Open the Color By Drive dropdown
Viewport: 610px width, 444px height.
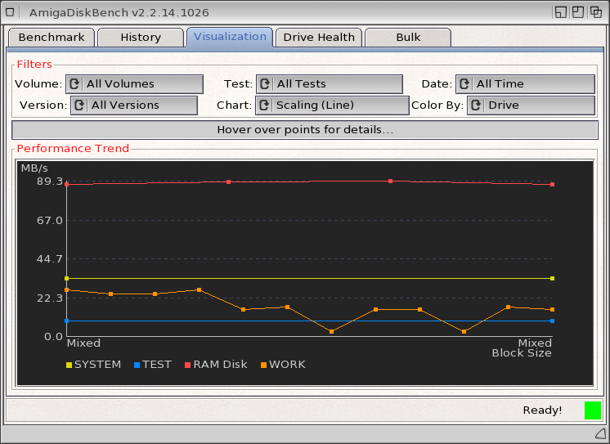pos(530,105)
